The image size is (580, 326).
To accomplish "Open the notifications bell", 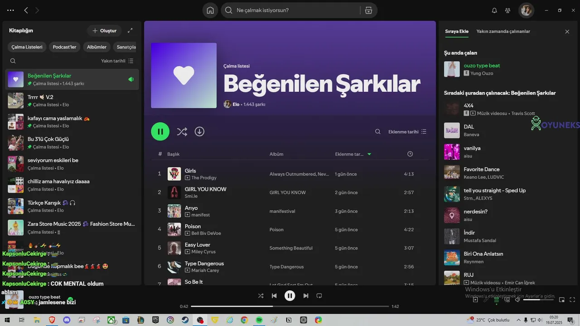I will (494, 10).
